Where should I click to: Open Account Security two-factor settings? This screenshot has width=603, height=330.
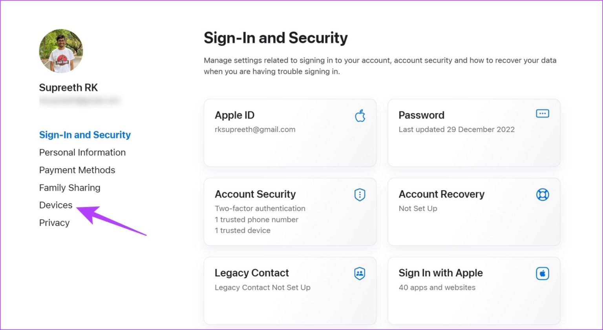(290, 212)
